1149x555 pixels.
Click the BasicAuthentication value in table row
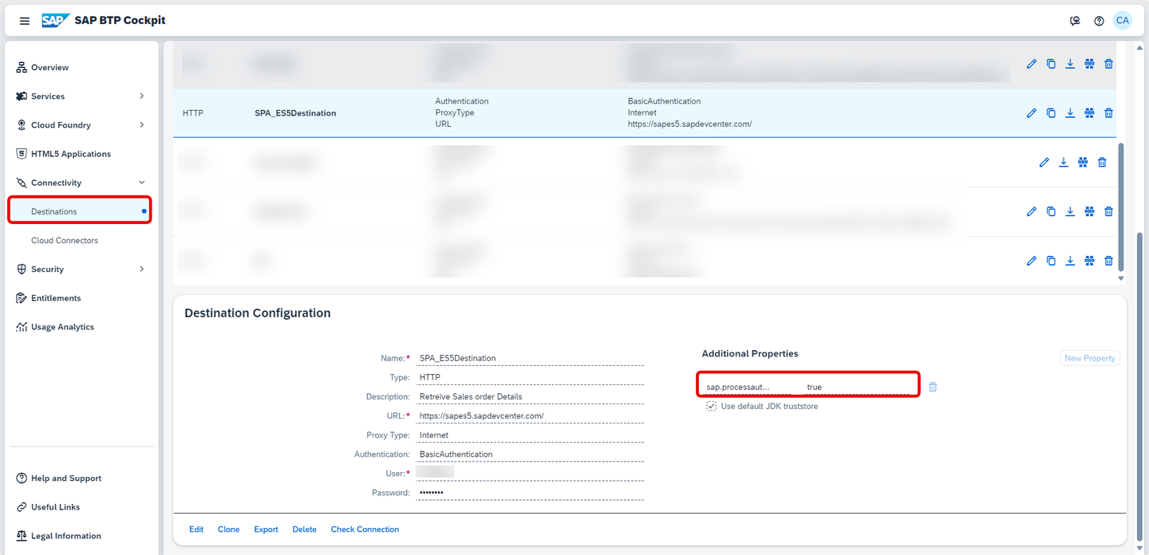pyautogui.click(x=664, y=101)
